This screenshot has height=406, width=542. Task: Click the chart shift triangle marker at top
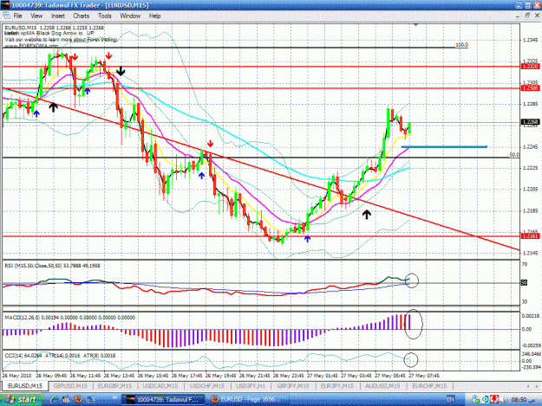(x=415, y=25)
